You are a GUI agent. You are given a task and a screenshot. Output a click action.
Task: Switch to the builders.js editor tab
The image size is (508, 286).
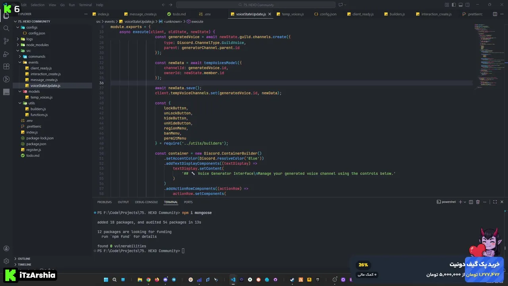coord(397,14)
